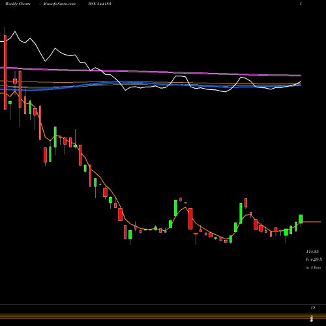Click the "Weekly Charts" title text

click(18, 4)
